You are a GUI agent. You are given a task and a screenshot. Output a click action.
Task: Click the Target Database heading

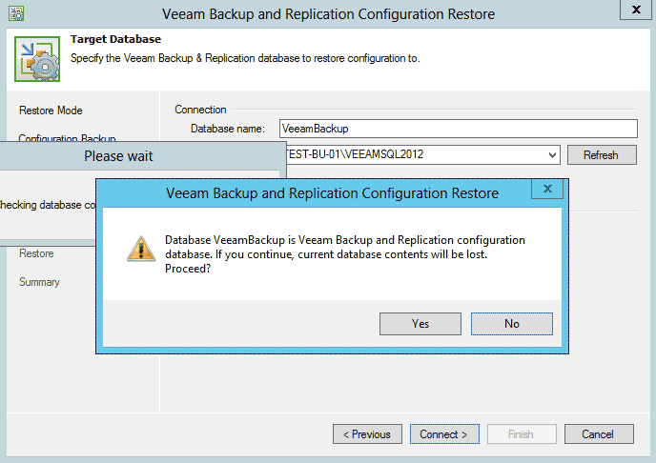click(116, 39)
